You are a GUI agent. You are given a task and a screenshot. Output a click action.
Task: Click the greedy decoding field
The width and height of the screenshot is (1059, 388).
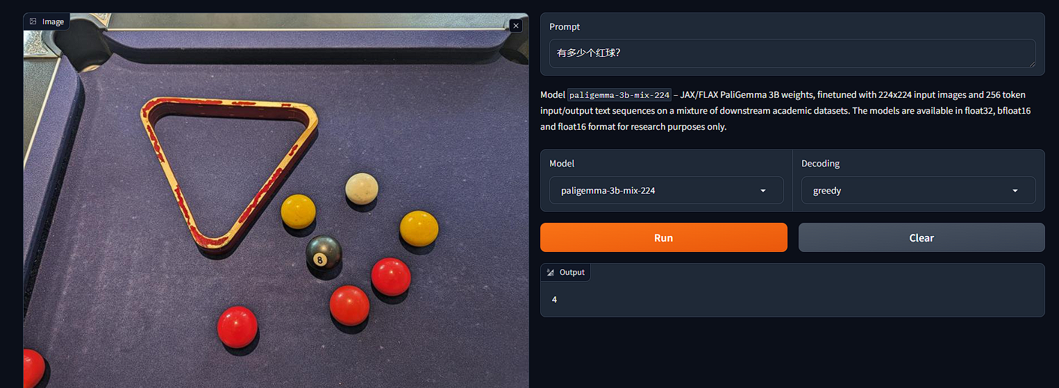pyautogui.click(x=919, y=190)
